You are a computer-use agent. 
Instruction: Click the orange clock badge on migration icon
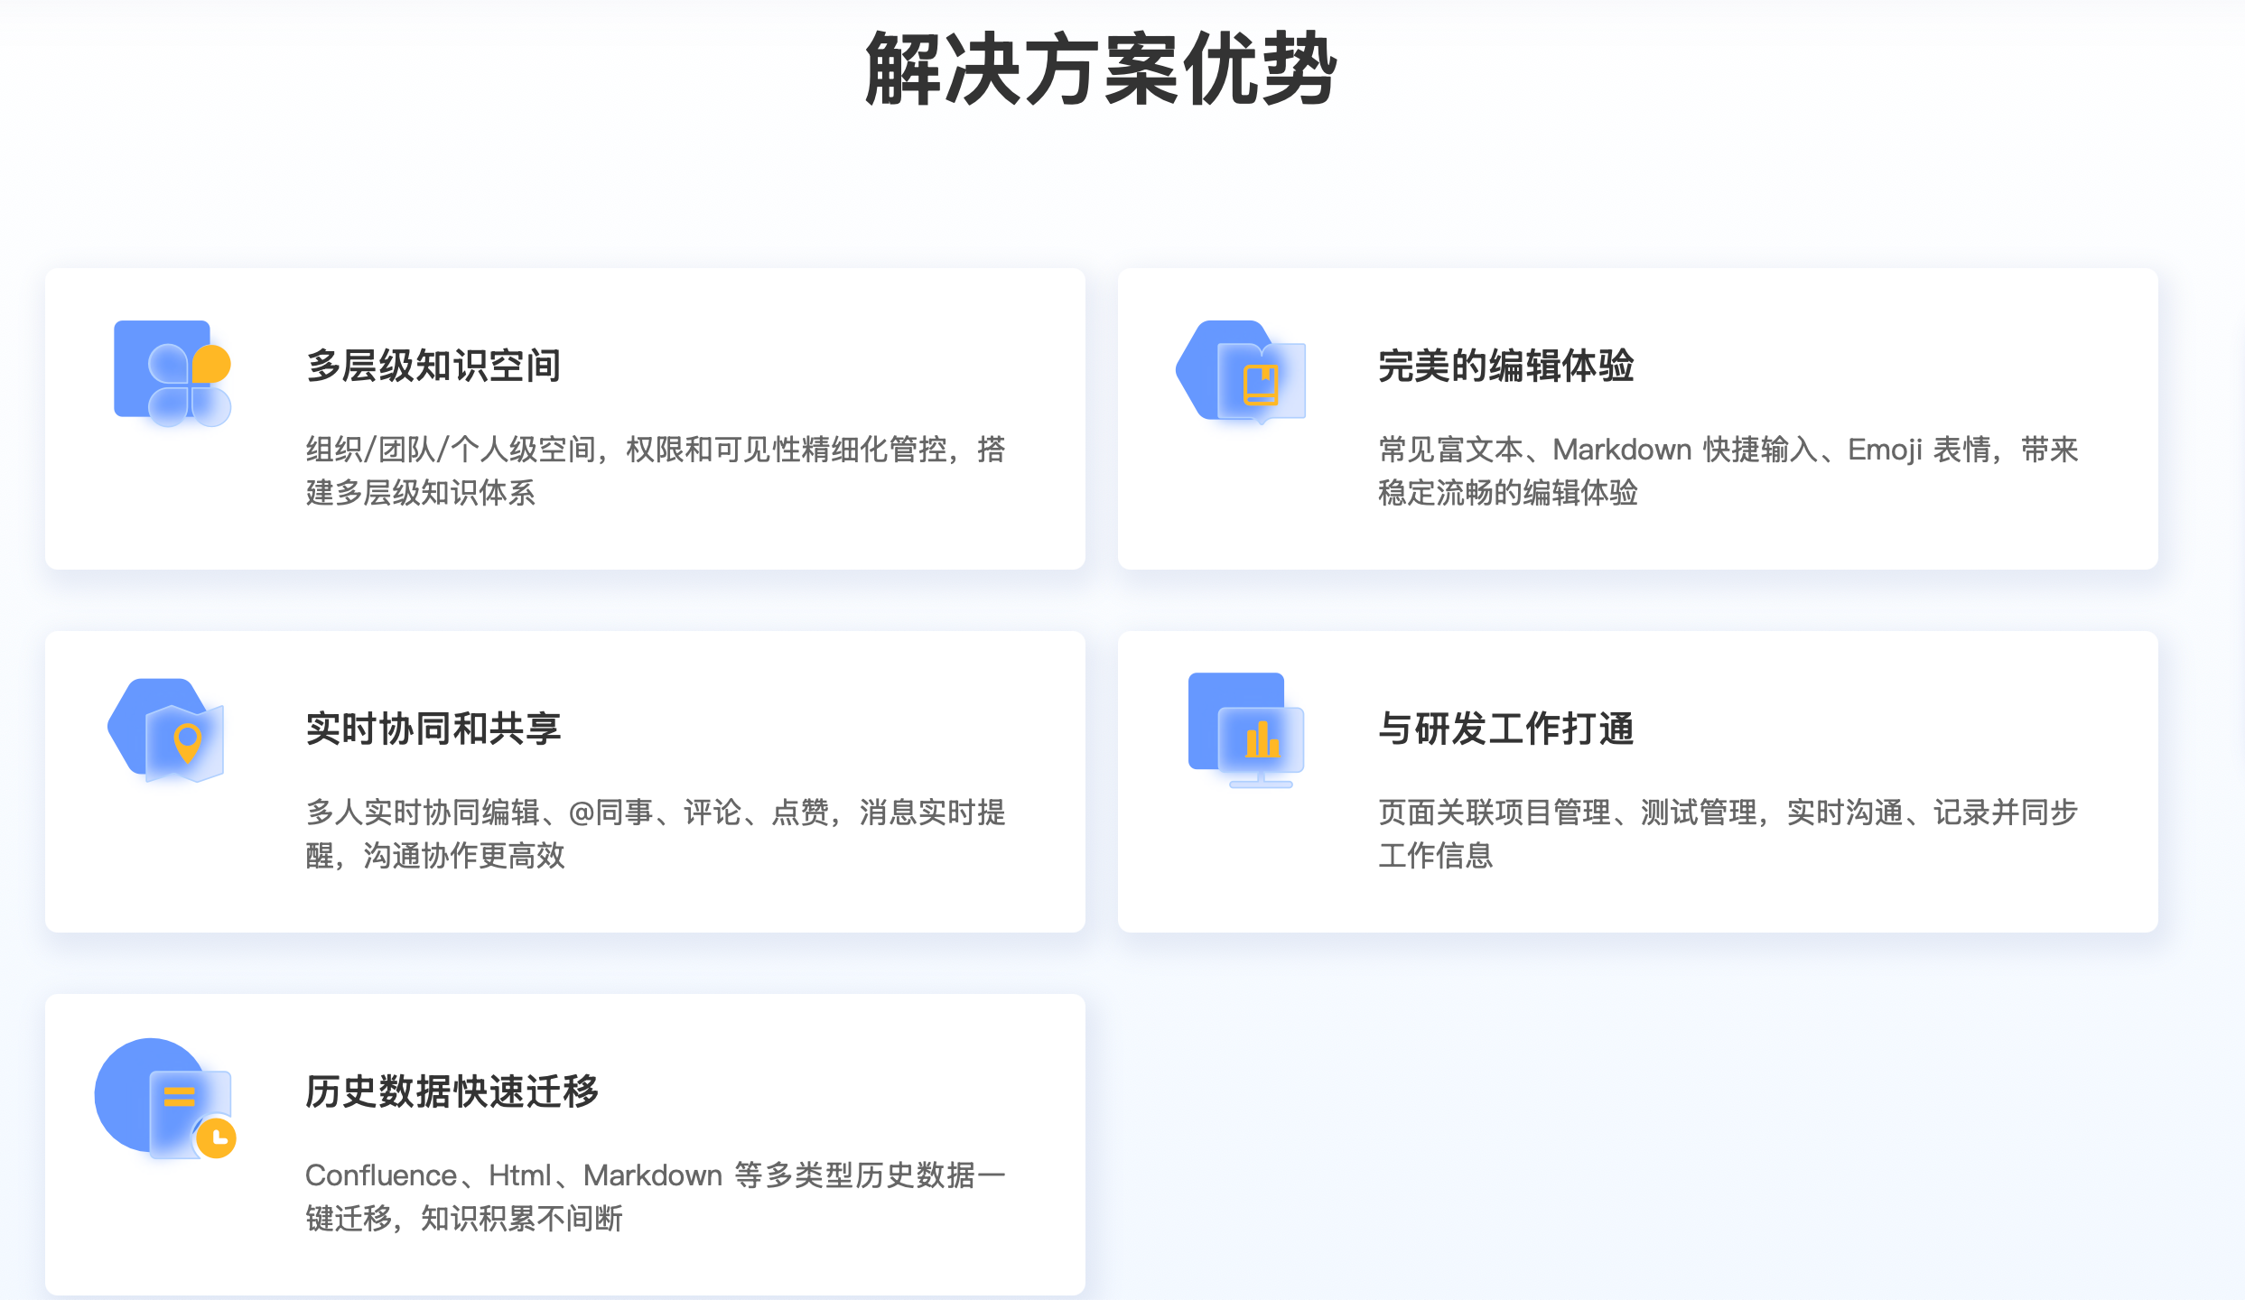[x=217, y=1138]
